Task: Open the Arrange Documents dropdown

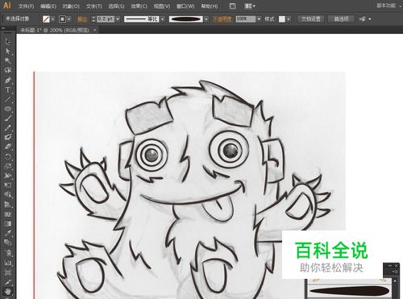Action: click(x=250, y=6)
